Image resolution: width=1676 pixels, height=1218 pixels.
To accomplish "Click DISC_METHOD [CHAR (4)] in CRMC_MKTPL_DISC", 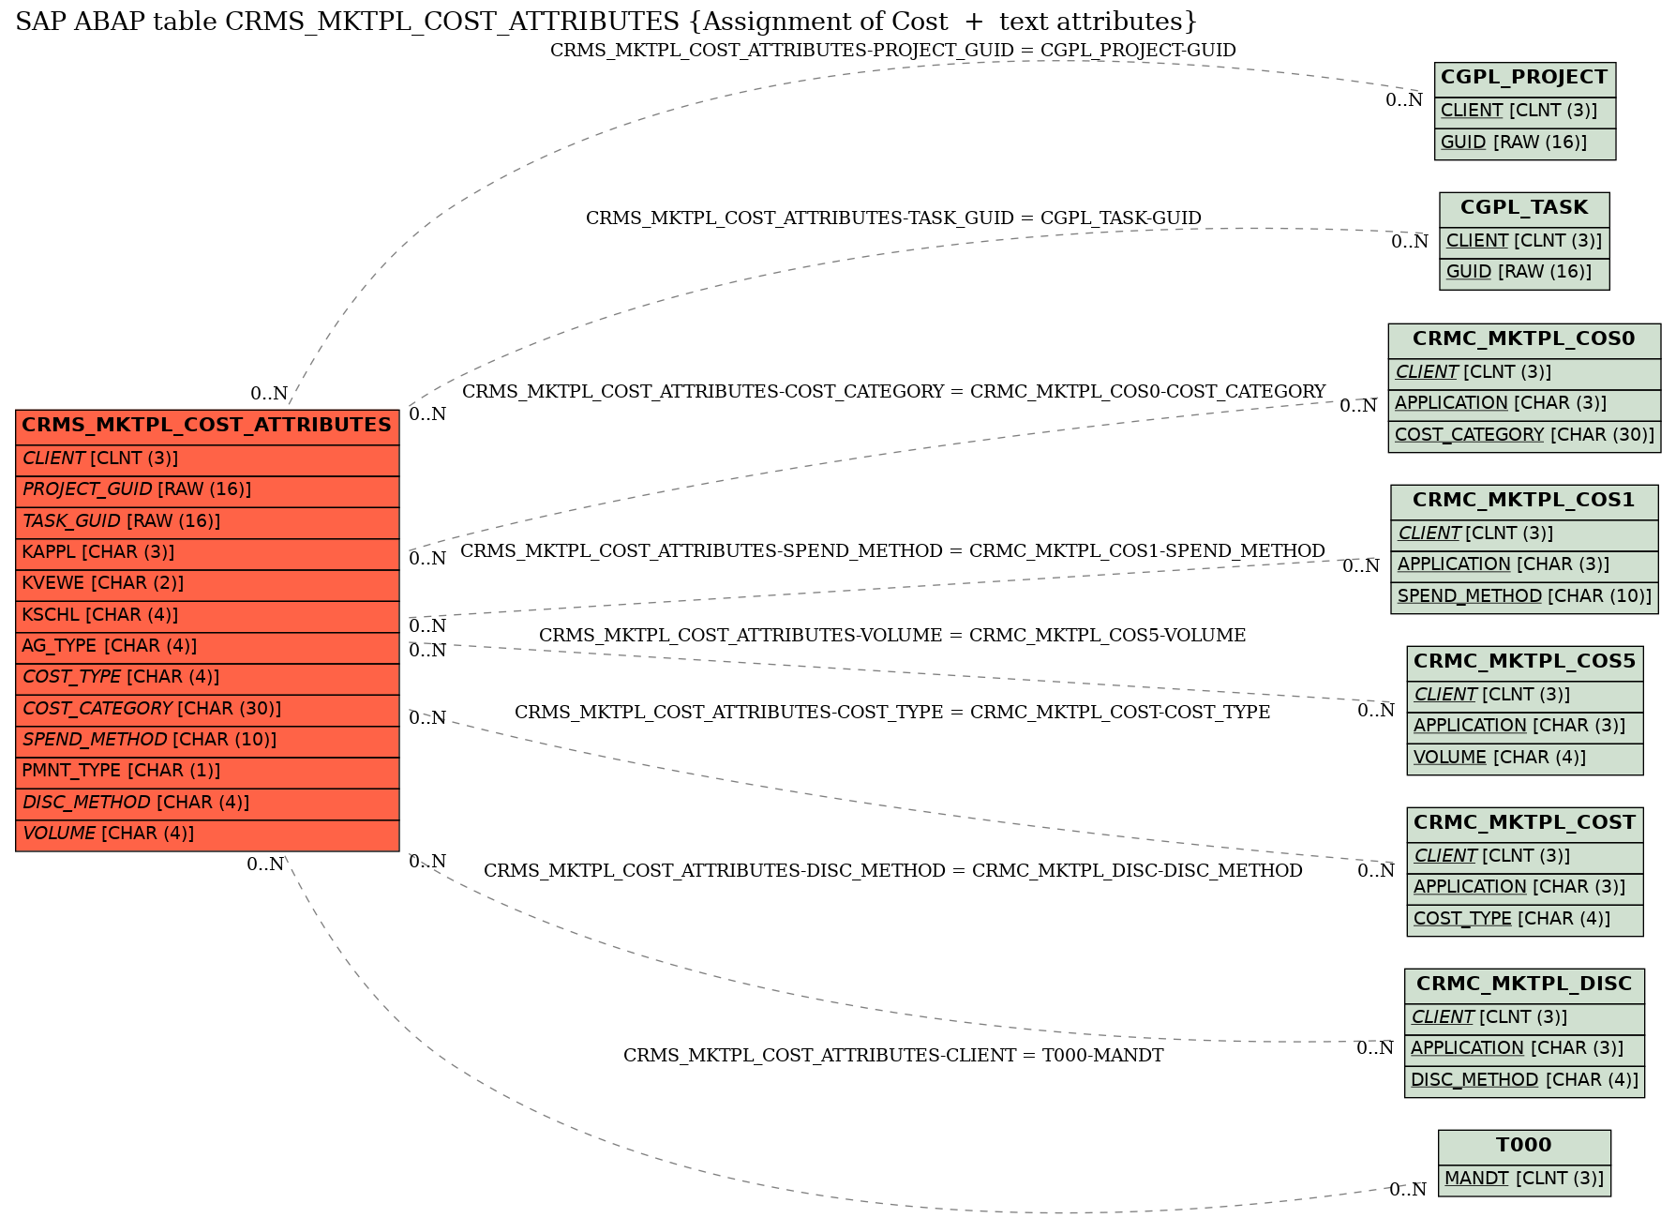I will (x=1525, y=1081).
